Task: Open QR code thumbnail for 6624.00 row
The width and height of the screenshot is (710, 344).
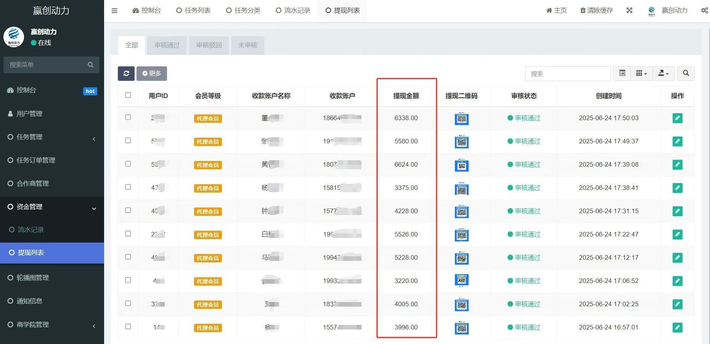Action: point(462,165)
